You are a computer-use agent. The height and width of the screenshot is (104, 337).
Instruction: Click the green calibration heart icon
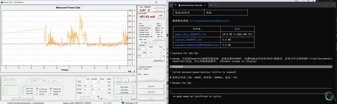[123, 103]
